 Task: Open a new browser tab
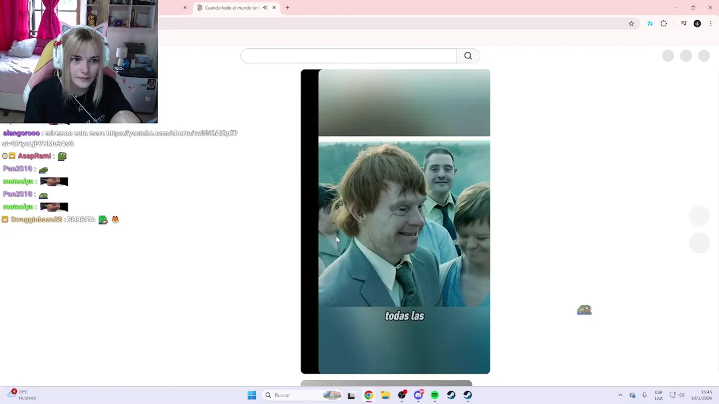tap(288, 8)
